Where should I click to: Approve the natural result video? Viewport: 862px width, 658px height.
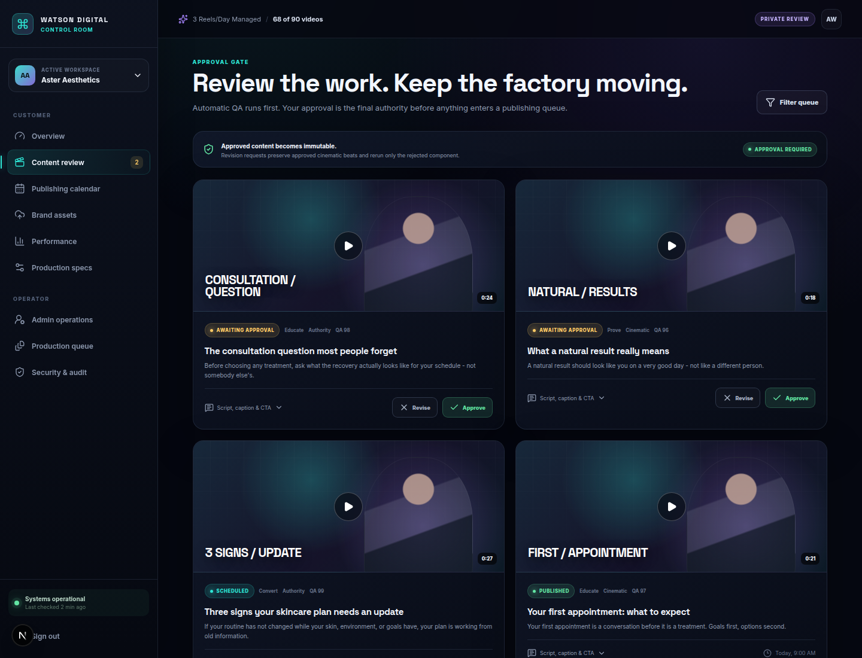[790, 398]
